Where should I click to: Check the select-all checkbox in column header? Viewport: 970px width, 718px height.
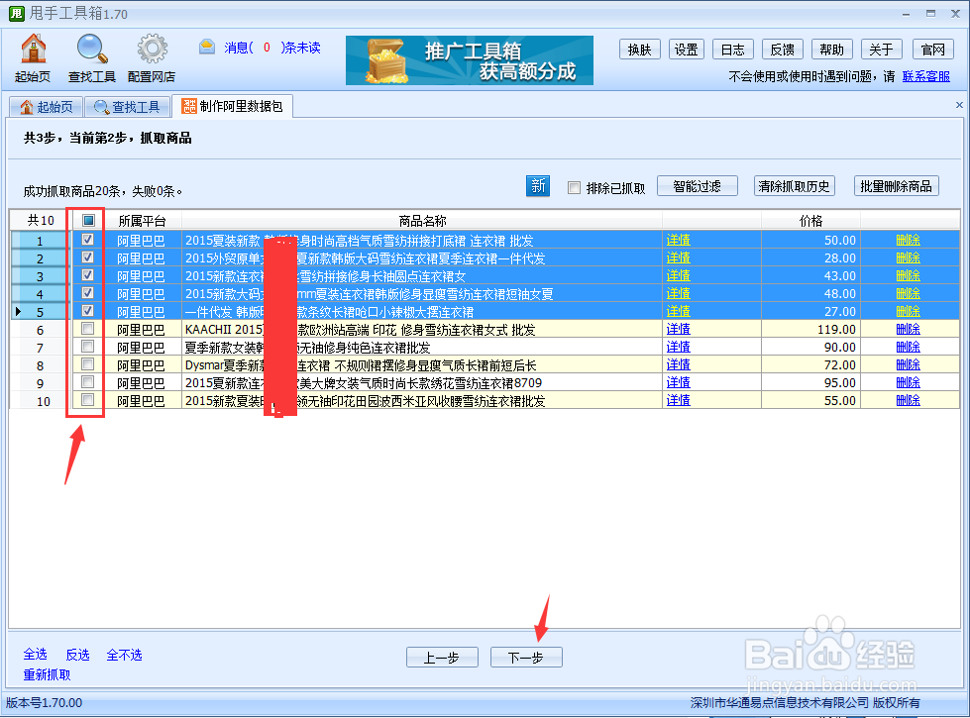85,220
